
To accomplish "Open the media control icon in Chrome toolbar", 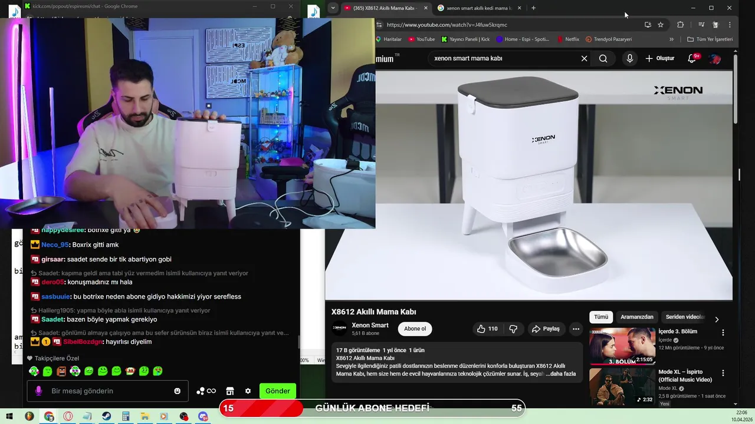I will 701,25.
